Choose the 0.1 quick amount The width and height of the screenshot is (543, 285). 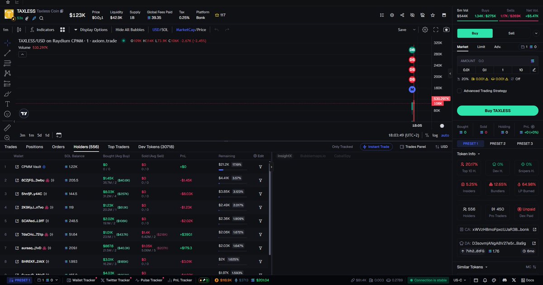[x=484, y=70]
